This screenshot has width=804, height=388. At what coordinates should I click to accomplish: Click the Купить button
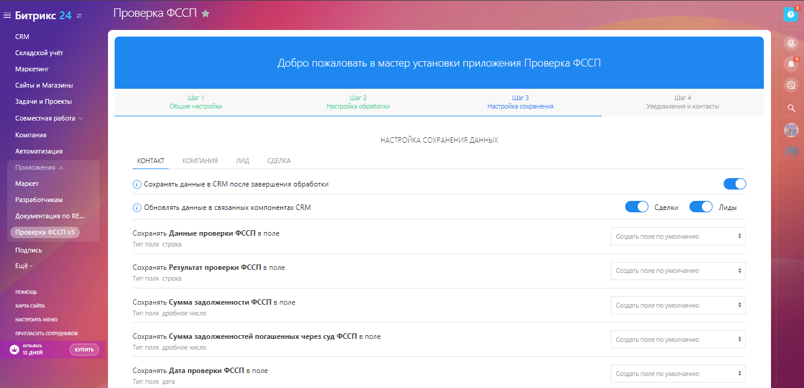[x=84, y=350]
